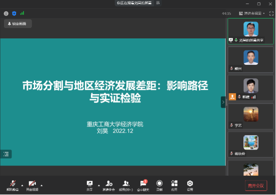Start recording with 录制 icon
276x195 pixels.
(159, 185)
